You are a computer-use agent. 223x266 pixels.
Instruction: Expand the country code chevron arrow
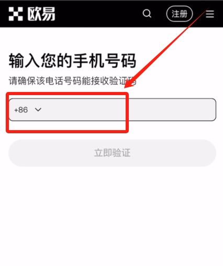[x=38, y=110]
